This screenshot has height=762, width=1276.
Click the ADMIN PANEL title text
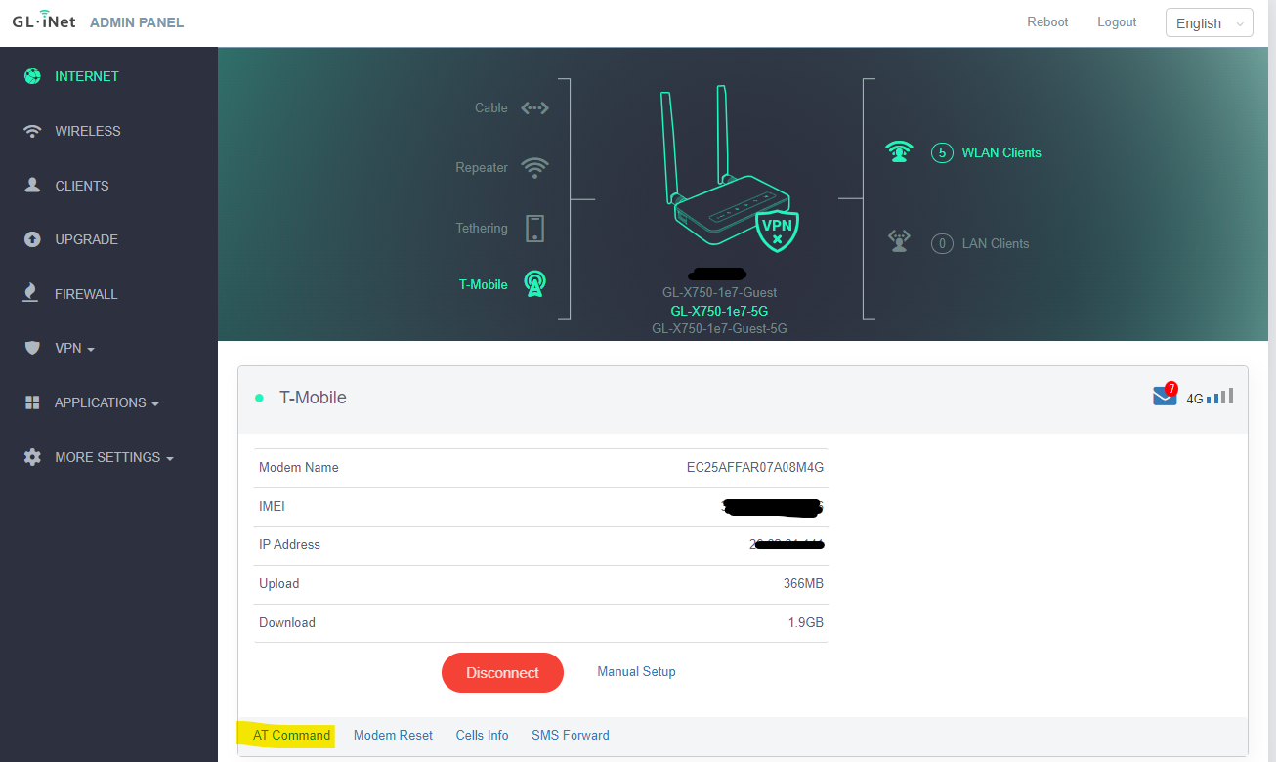[x=137, y=21]
